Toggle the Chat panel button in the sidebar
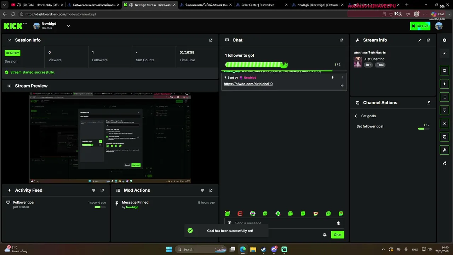 click(x=445, y=110)
